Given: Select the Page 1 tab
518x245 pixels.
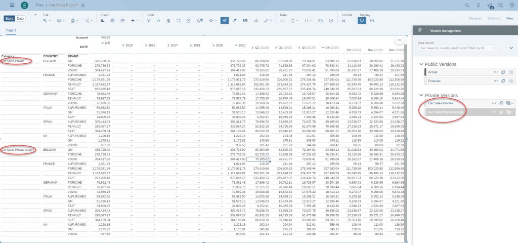Looking at the screenshot, I should (x=11, y=30).
